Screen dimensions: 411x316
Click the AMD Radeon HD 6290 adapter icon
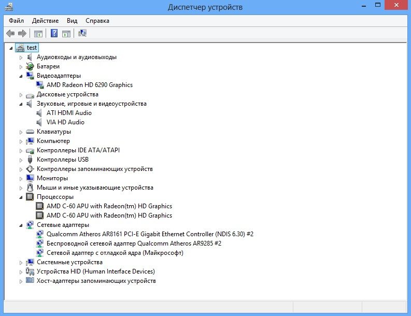point(40,85)
